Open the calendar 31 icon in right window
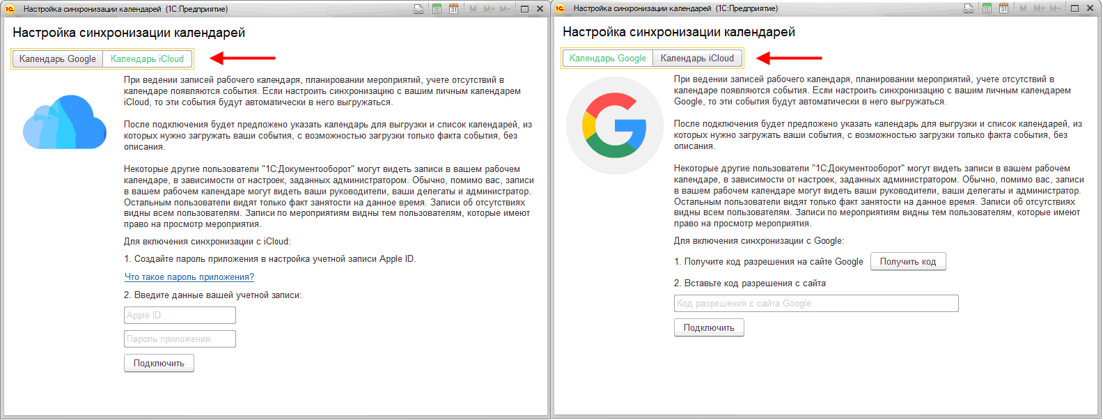Image resolution: width=1103 pixels, height=420 pixels. click(x=1003, y=8)
